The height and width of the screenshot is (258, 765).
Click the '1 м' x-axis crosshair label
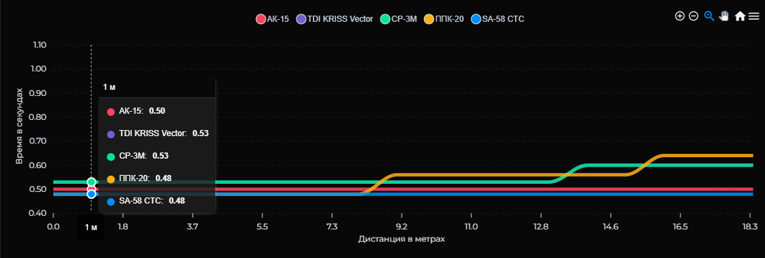pos(91,227)
